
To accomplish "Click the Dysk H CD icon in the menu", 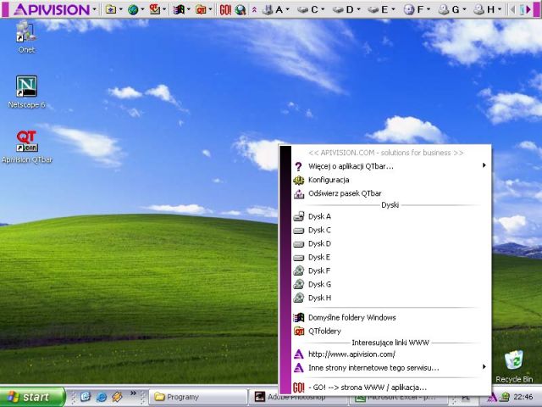I will pyautogui.click(x=299, y=298).
